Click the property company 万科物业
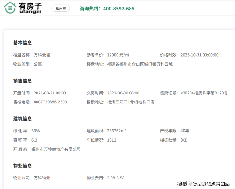The width and height of the screenshot is (235, 189). (x=42, y=178)
